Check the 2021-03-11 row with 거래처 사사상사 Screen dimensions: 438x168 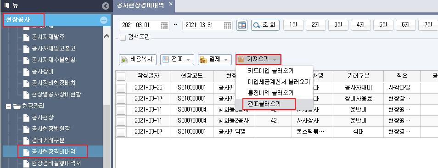tap(121, 121)
